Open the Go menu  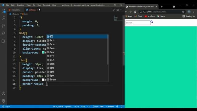point(34,5)
